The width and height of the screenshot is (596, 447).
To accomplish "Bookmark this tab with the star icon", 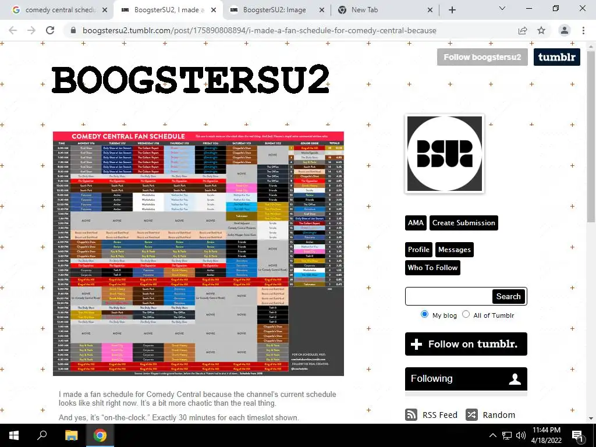I will (x=541, y=30).
